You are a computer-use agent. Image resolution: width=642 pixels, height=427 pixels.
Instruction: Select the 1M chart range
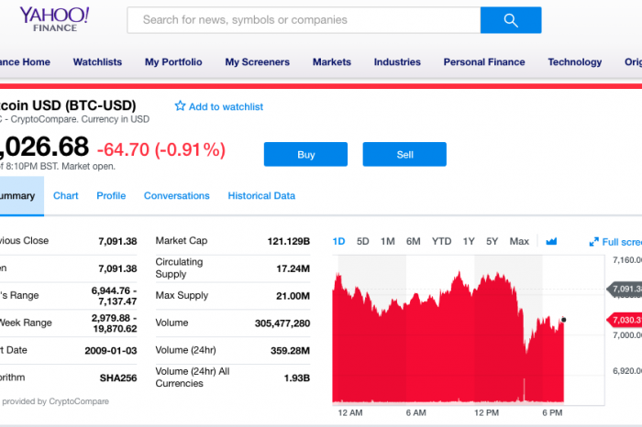point(387,241)
